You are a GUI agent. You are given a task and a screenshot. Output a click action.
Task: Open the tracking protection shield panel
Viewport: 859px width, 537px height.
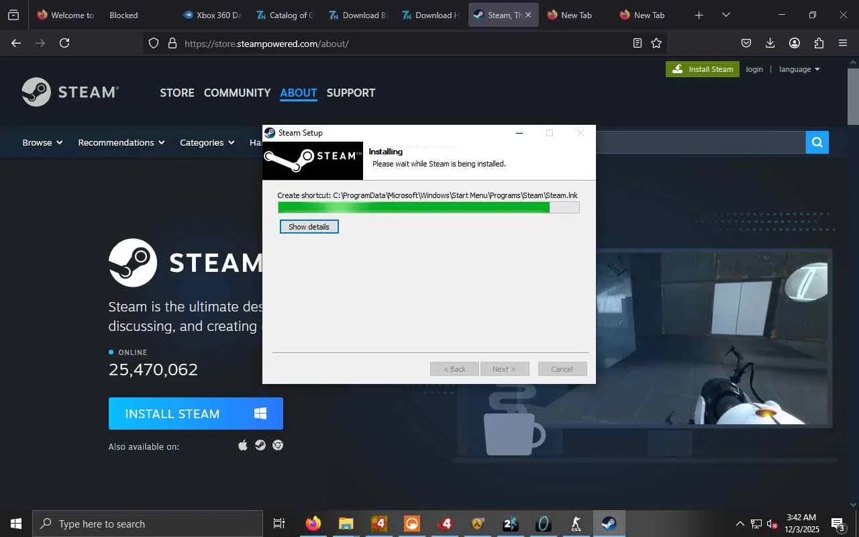(154, 43)
